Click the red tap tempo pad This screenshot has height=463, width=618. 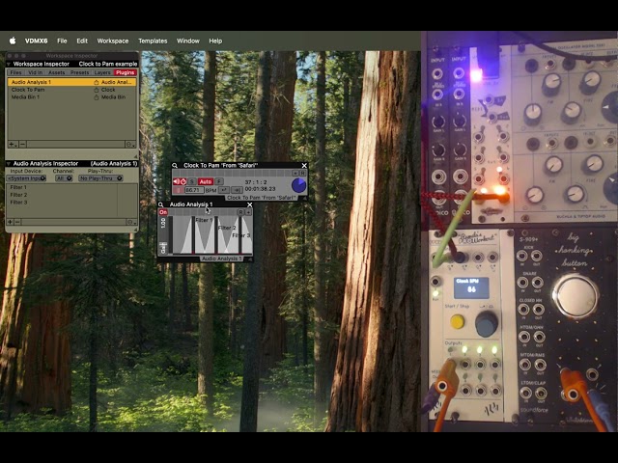point(178,190)
